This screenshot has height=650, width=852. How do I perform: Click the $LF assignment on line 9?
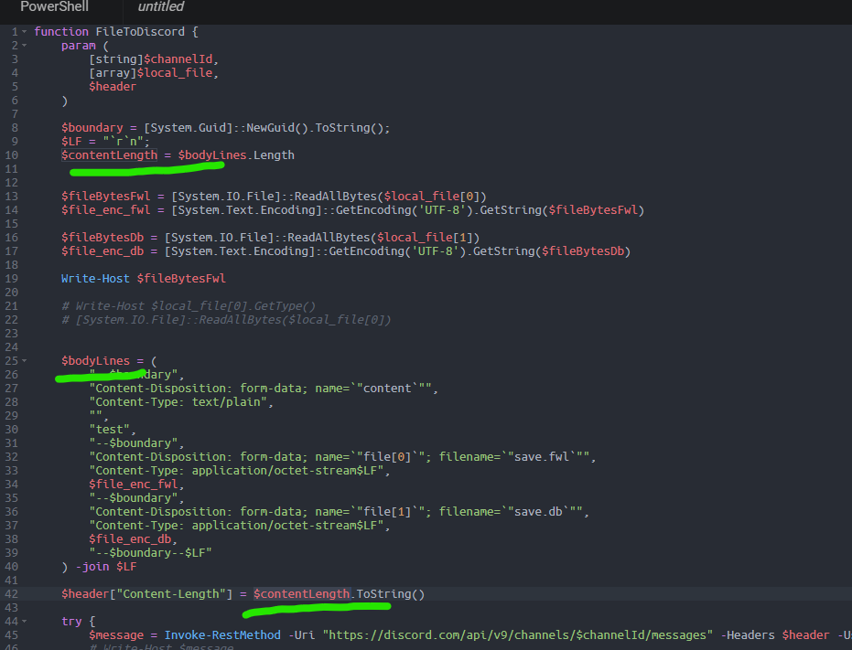105,142
